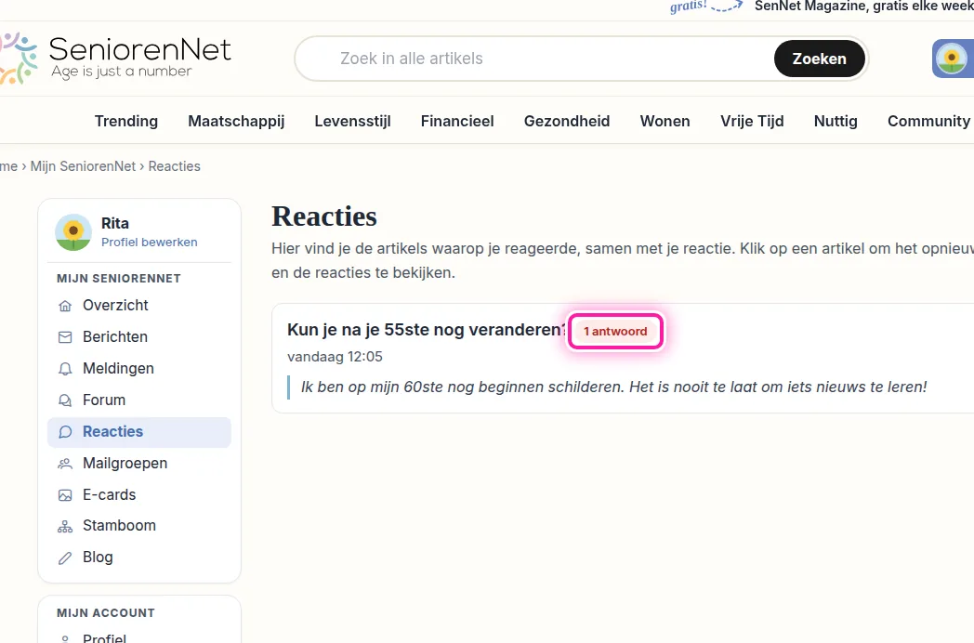Open the Trending menu
This screenshot has height=643, width=974.
point(126,121)
